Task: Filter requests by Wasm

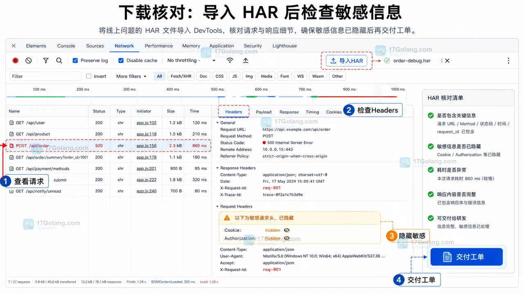Action: pyautogui.click(x=318, y=76)
